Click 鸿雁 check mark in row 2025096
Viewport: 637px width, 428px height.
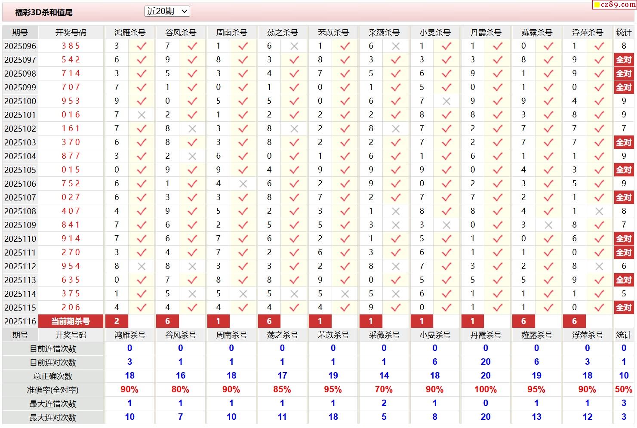142,46
